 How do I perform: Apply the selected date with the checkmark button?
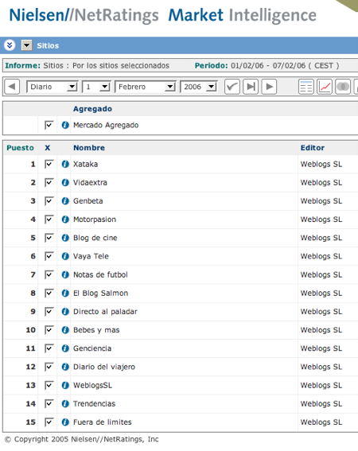tap(232, 87)
